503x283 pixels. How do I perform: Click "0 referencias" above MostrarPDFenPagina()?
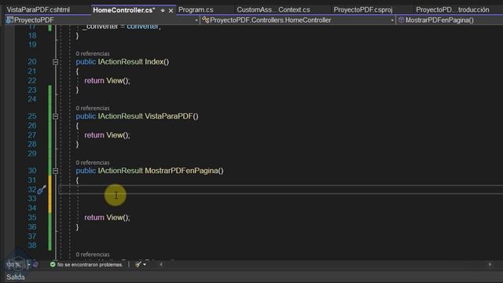93,163
